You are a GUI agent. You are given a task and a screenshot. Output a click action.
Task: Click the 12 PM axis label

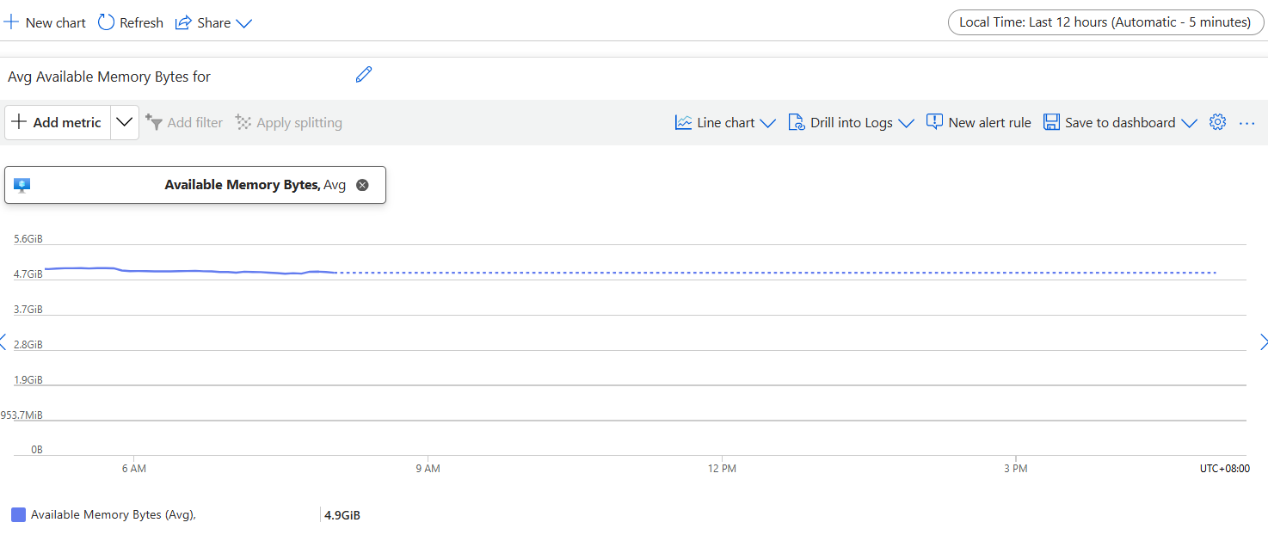[x=722, y=469]
